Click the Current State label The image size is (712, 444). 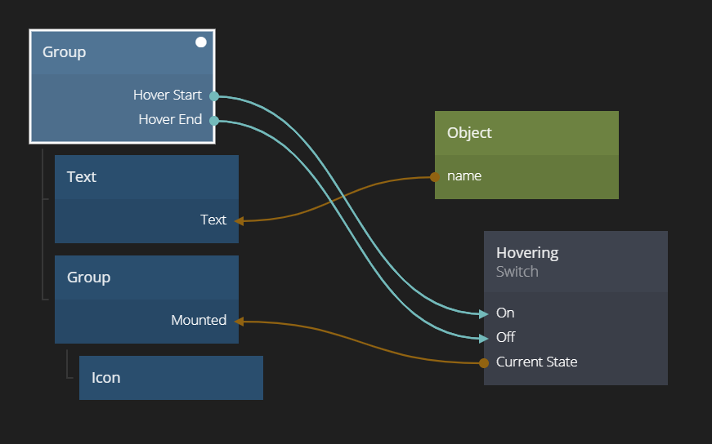(536, 362)
